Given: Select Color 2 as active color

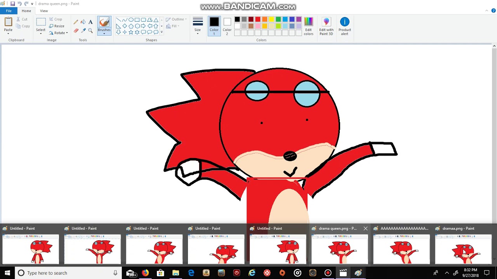Looking at the screenshot, I should point(227,26).
